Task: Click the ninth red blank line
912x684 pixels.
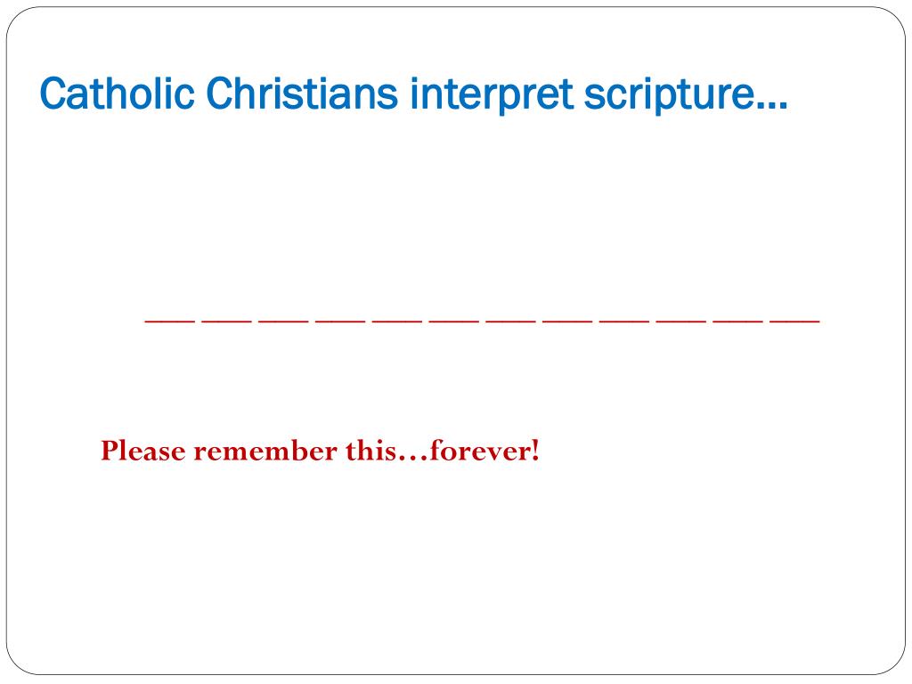Action: point(624,321)
